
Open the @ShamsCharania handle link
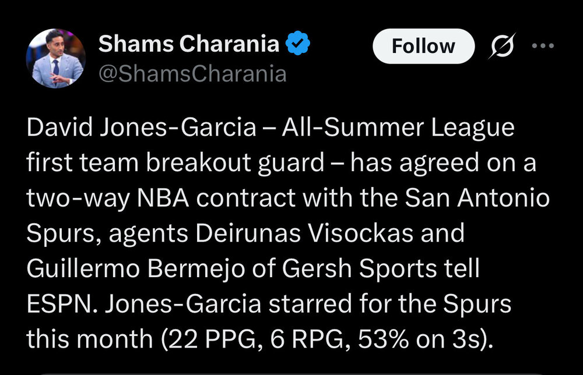(x=192, y=74)
